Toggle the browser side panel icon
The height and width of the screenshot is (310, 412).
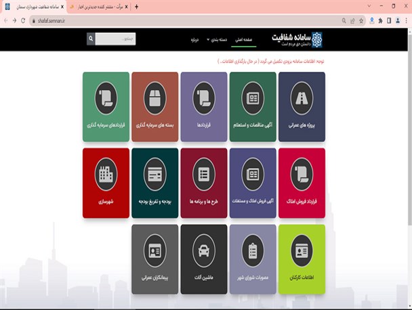coord(389,21)
